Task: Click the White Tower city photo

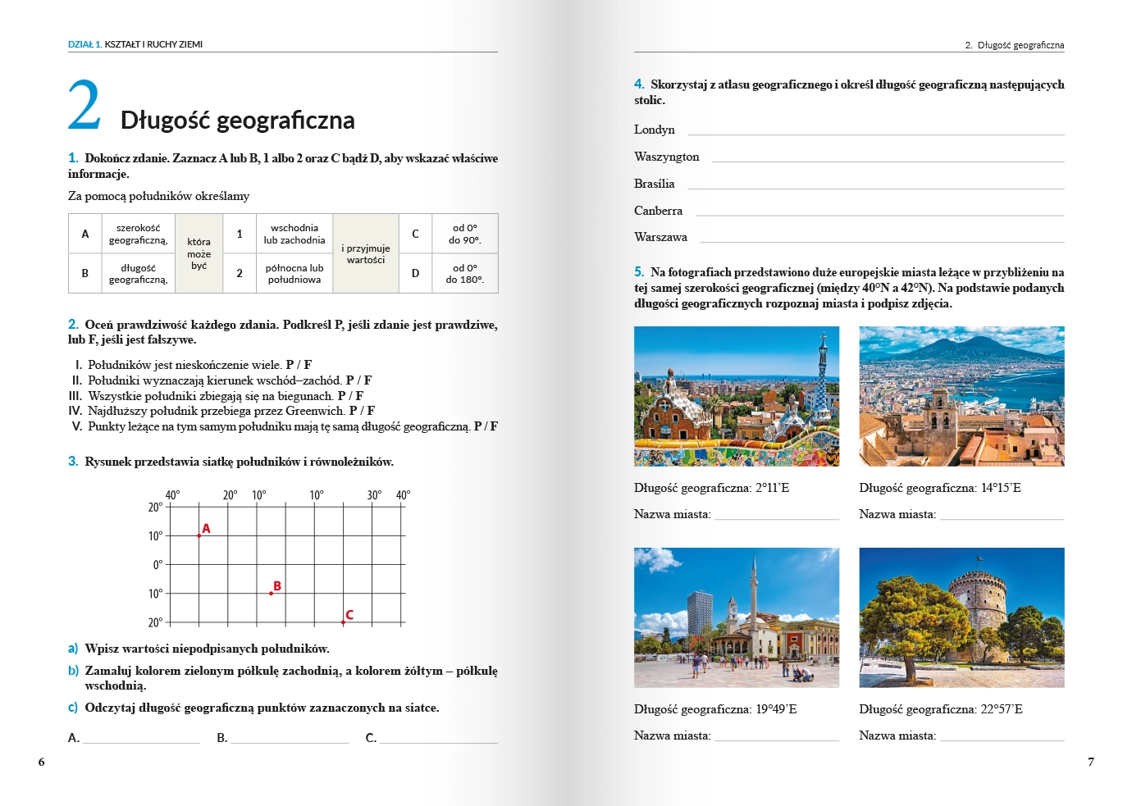Action: [961, 617]
